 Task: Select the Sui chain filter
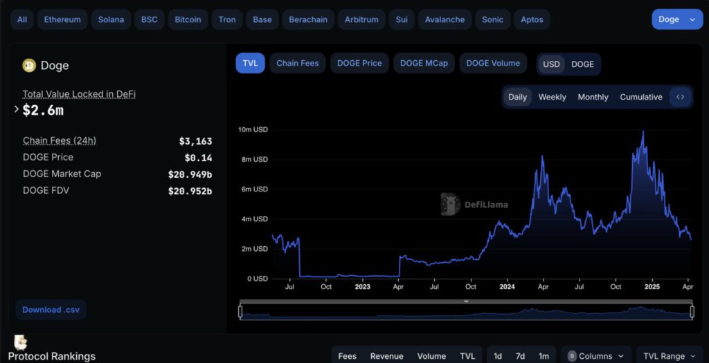402,20
